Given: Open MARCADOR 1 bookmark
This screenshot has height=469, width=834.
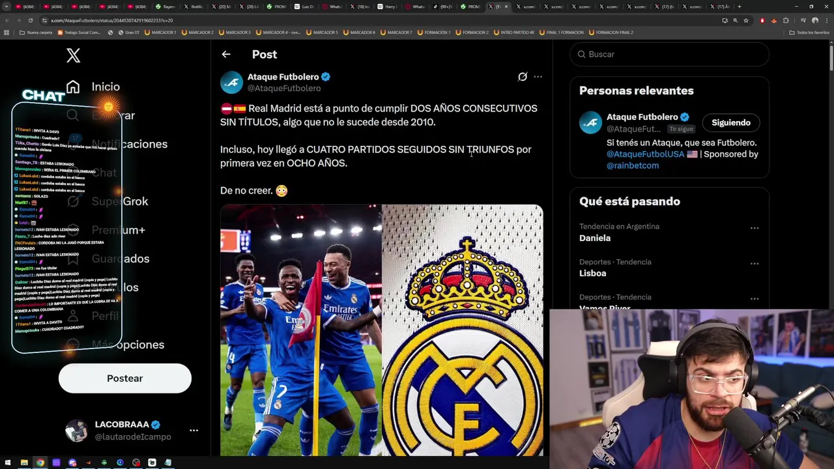Looking at the screenshot, I should tap(162, 33).
